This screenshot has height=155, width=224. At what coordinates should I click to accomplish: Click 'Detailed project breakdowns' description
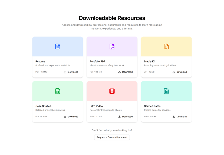point(50,110)
